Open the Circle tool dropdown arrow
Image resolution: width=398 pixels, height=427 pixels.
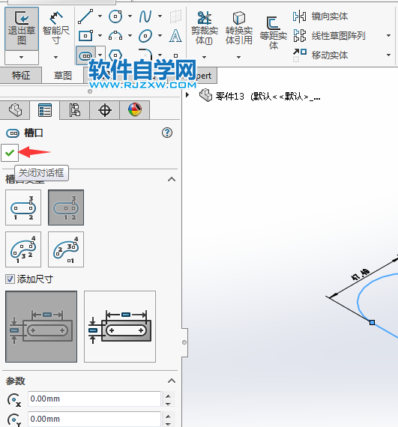pyautogui.click(x=130, y=16)
